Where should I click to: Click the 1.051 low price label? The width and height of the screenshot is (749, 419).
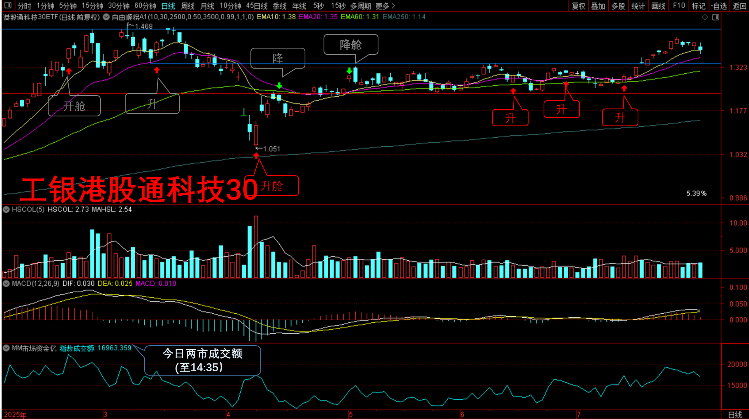[271, 149]
